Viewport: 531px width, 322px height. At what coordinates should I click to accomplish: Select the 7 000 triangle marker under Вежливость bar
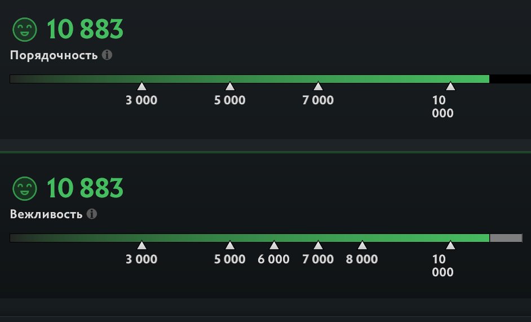coord(318,245)
